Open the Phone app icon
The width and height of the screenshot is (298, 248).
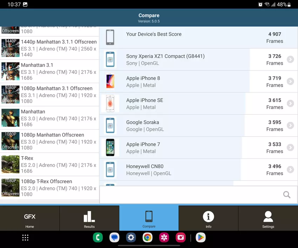point(98,238)
